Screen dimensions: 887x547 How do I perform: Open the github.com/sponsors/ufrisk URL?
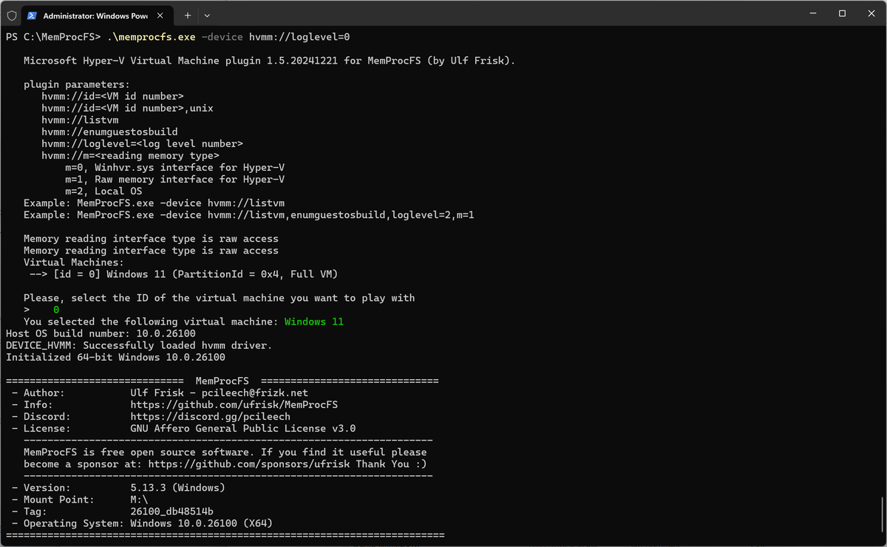[248, 464]
